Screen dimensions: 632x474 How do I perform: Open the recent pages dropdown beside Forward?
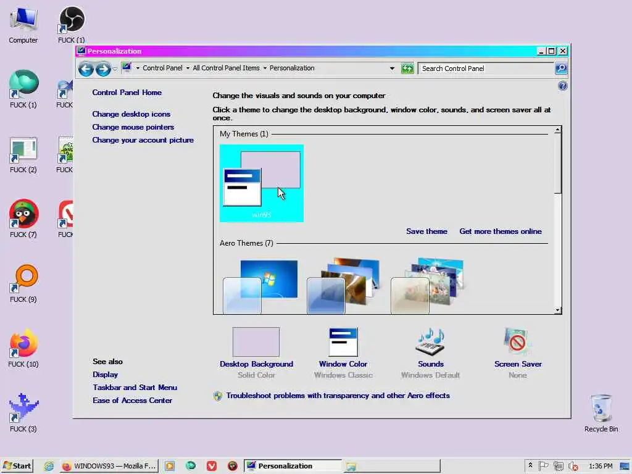[115, 69]
